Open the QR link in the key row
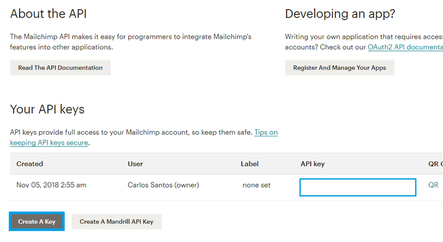 click(433, 185)
